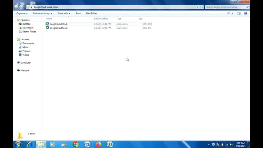Viewport: 263px width, 148px height.
Task: Open Include in library dropdown
Action: click(x=42, y=13)
